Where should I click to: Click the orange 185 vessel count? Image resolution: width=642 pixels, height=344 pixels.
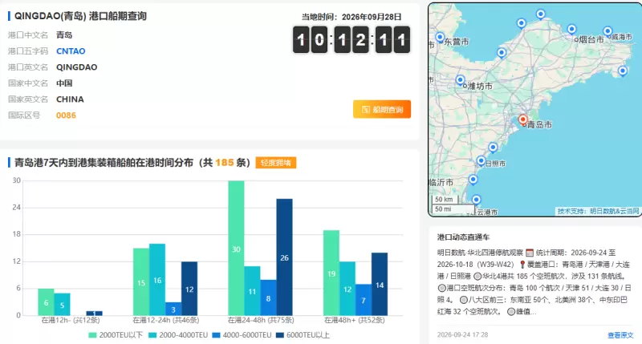click(x=225, y=163)
